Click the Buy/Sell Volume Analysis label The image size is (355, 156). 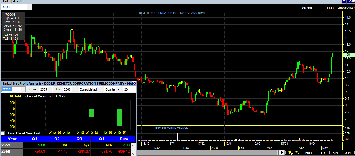[x=172, y=128]
